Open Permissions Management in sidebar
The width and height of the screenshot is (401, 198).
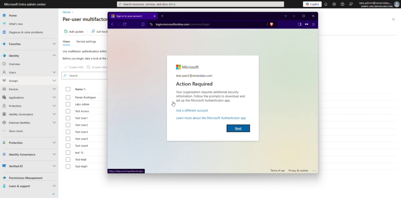[25, 178]
